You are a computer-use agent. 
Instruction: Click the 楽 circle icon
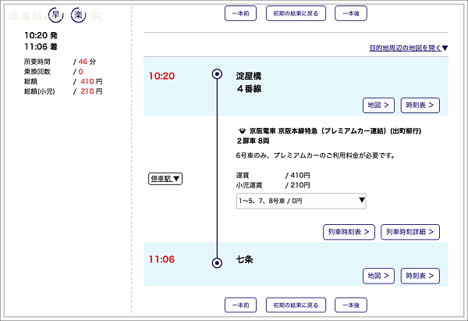coord(79,15)
